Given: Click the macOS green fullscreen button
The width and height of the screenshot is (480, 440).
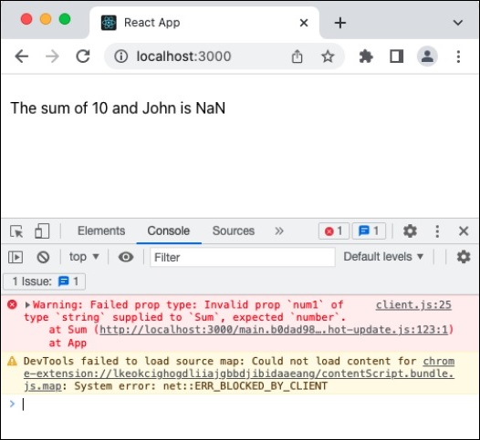Looking at the screenshot, I should [x=65, y=19].
